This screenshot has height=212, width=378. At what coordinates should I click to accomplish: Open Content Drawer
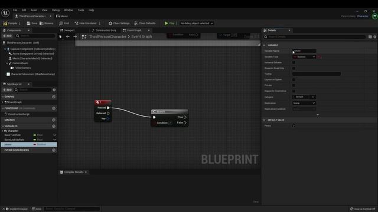17,209
